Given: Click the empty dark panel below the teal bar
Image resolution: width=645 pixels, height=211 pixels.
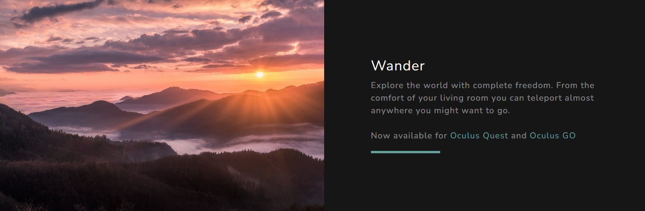Looking at the screenshot, I should (485, 182).
